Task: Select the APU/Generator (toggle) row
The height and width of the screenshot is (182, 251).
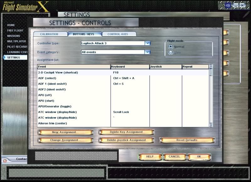Action: (x=123, y=106)
